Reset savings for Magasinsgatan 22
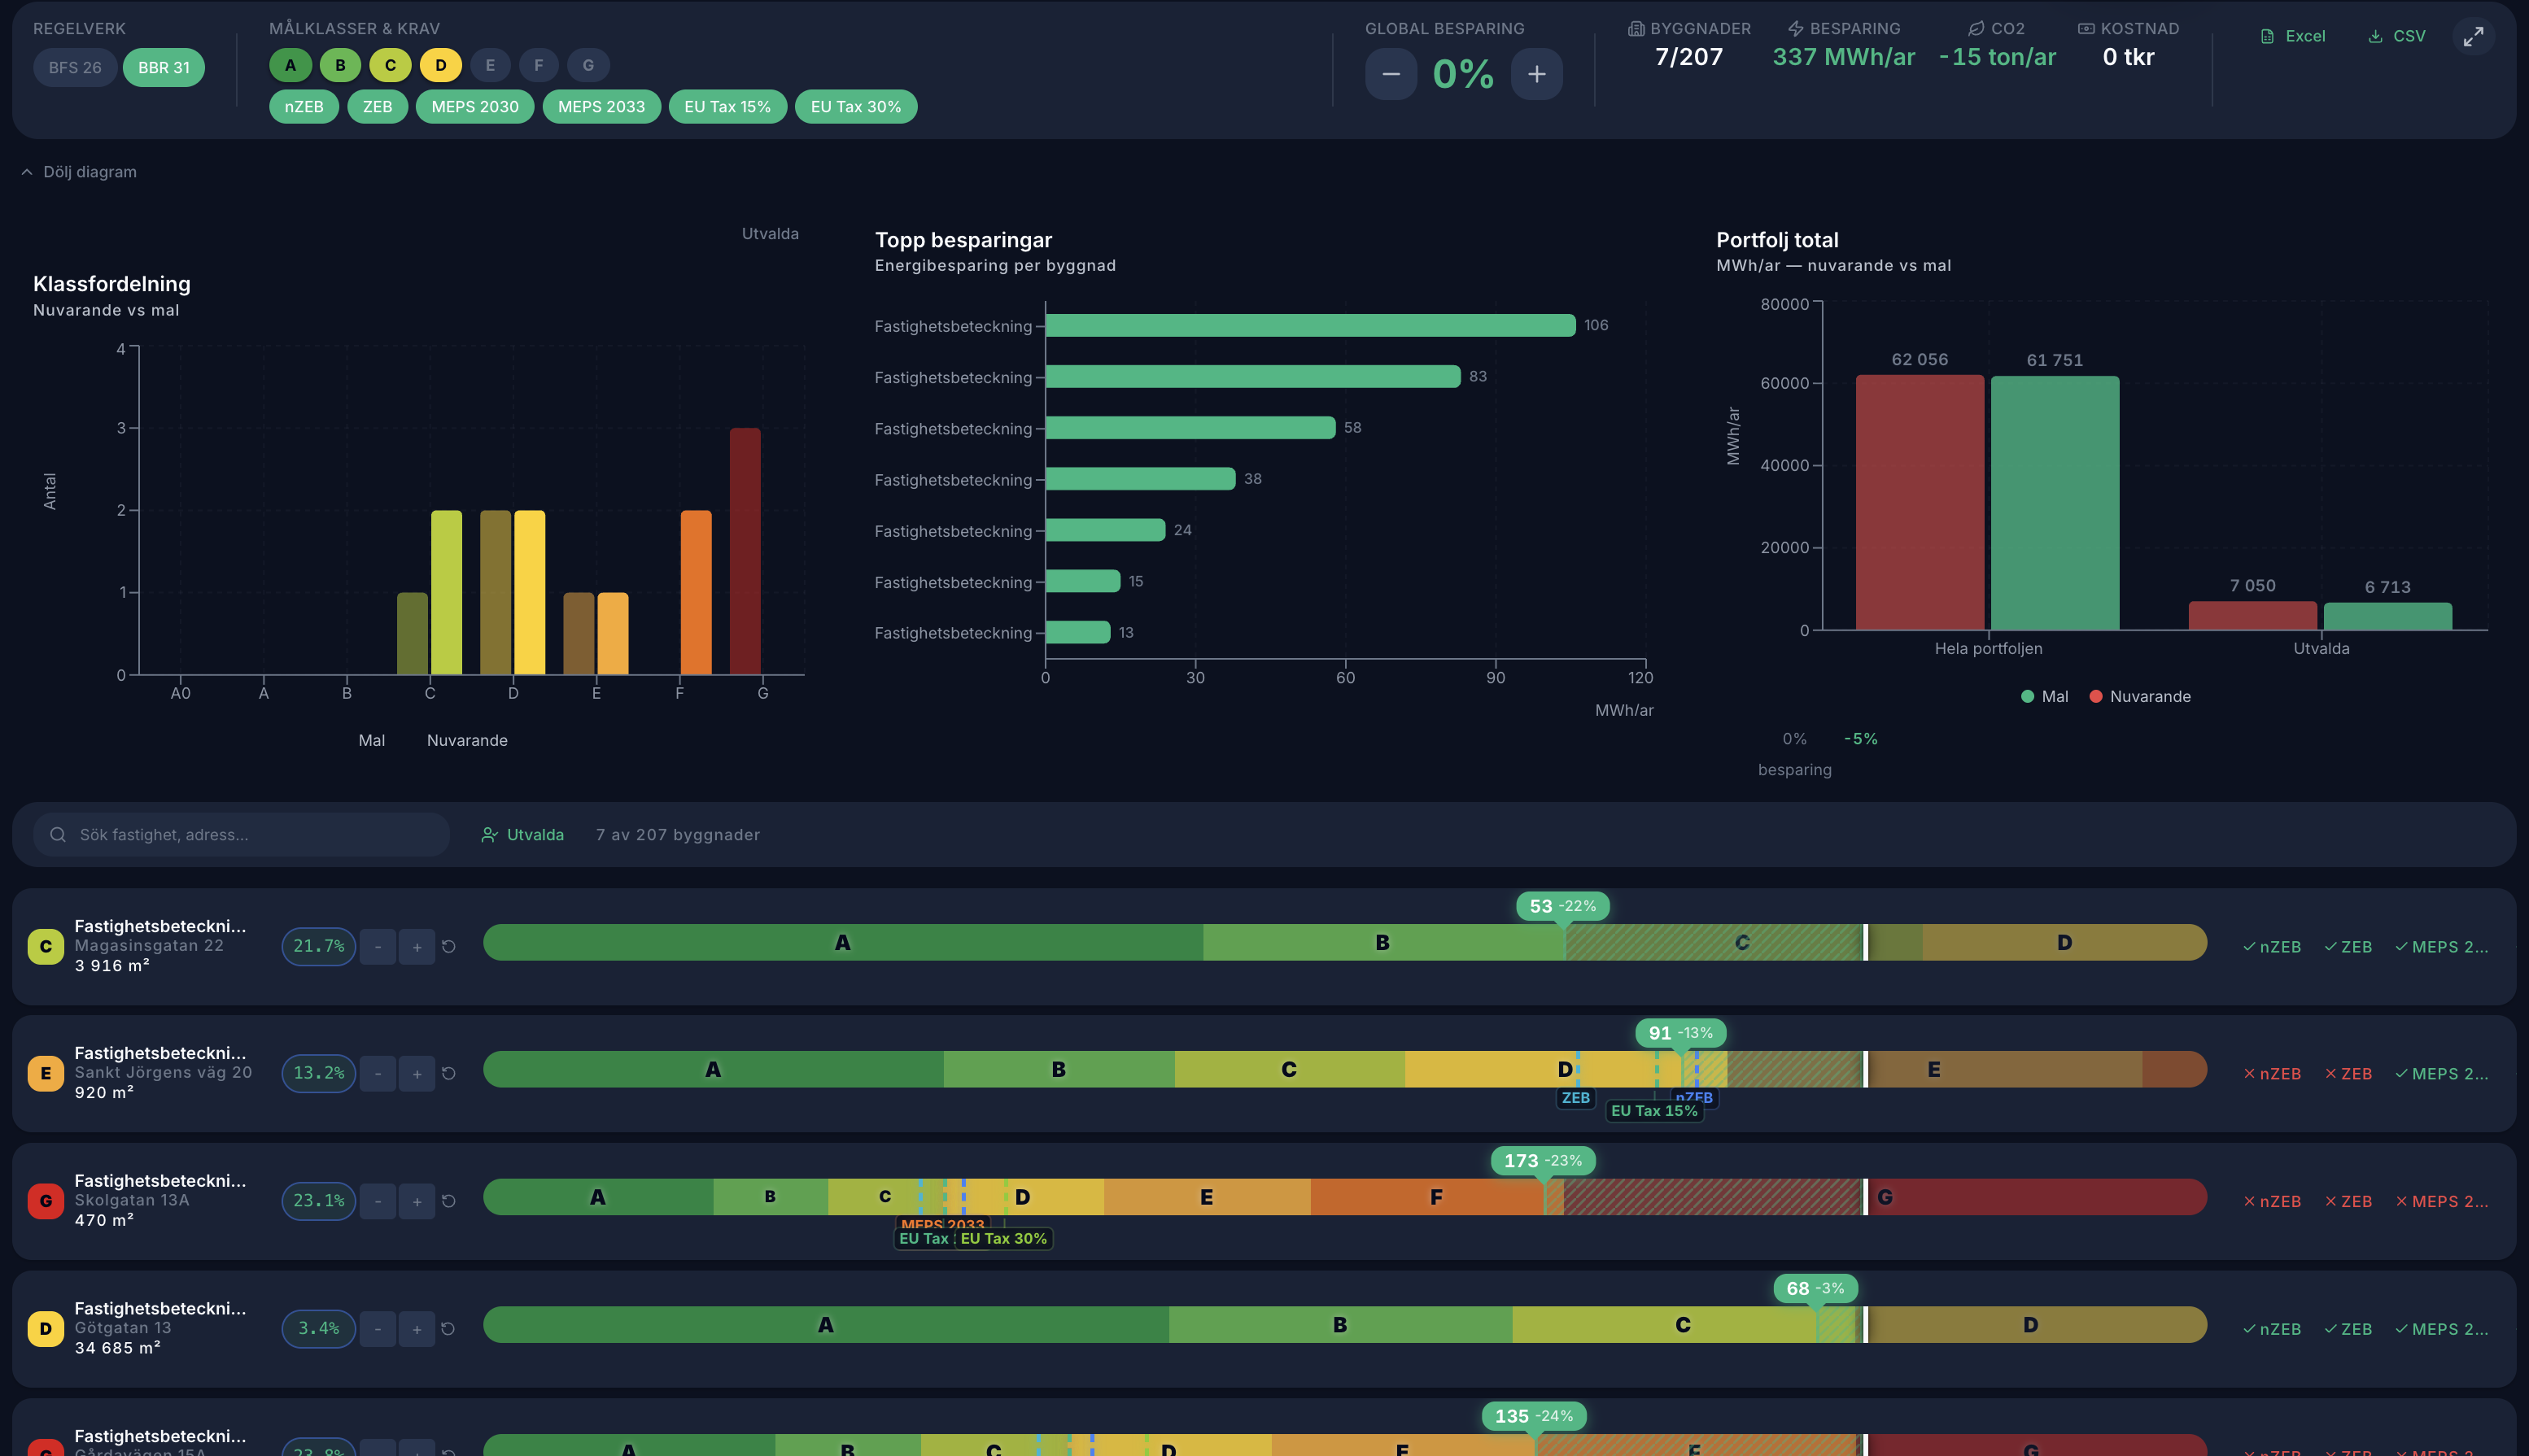 448,946
